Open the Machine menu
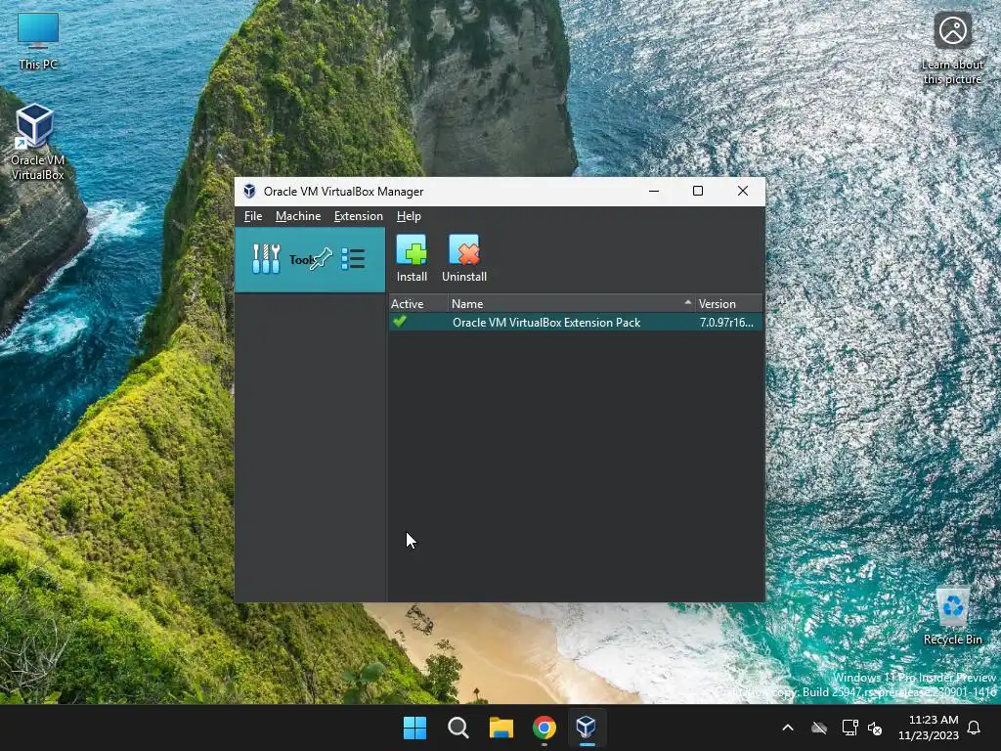1001x751 pixels. point(298,216)
